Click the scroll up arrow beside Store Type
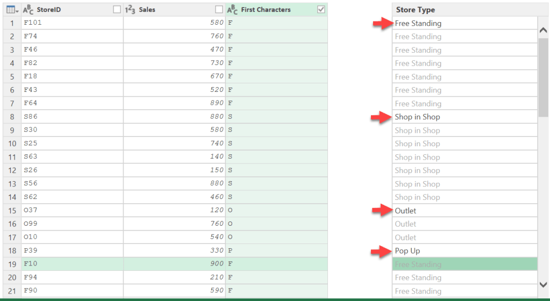Screen dimensions: 550x301 (544, 31)
